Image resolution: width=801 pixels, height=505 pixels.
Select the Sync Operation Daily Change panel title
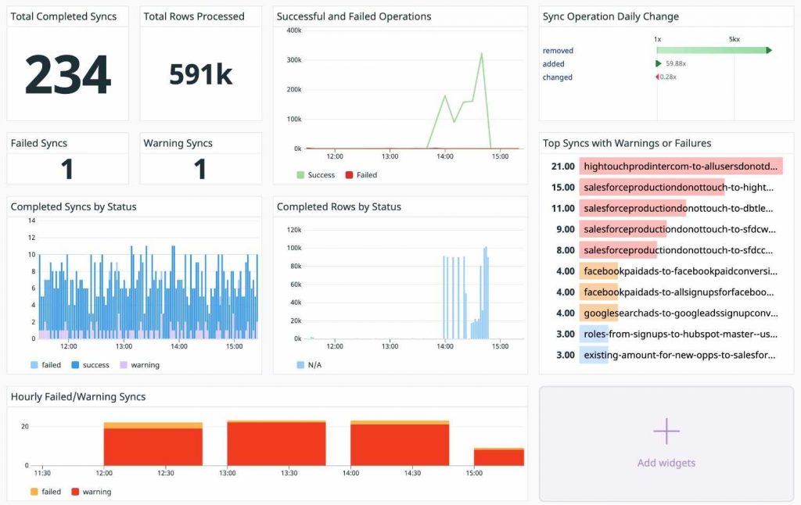[x=610, y=16]
